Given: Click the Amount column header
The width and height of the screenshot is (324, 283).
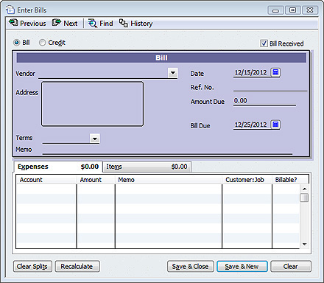Looking at the screenshot, I should coord(96,180).
